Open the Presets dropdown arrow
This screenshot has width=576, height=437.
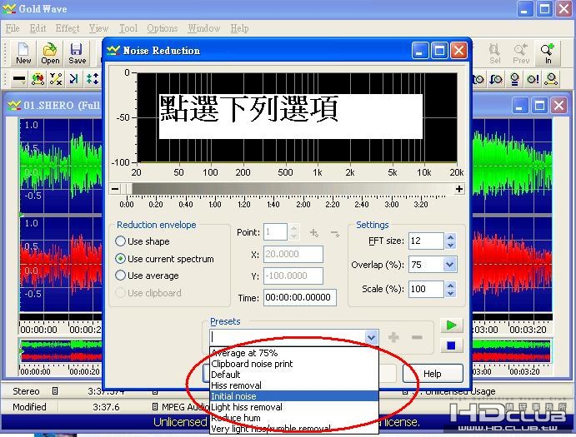pos(371,337)
